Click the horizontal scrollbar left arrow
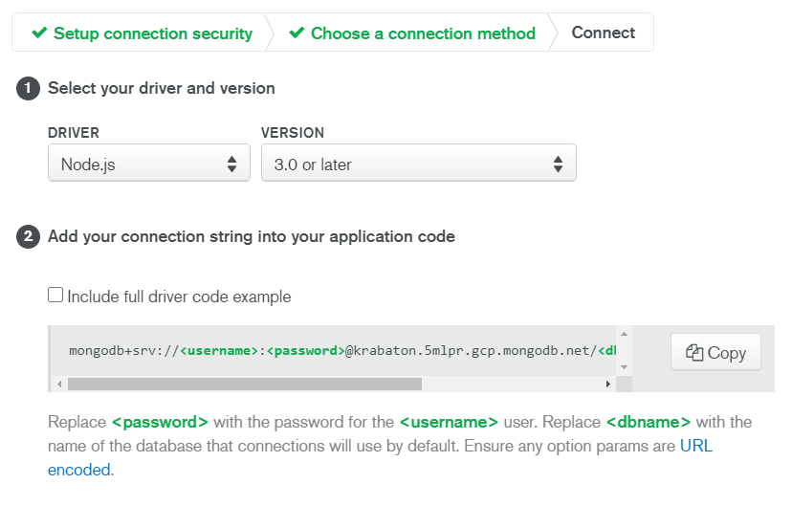Image resolution: width=792 pixels, height=506 pixels. click(59, 385)
